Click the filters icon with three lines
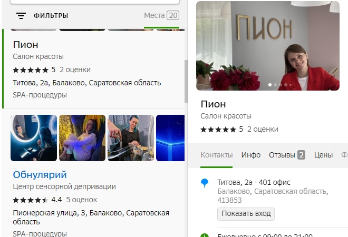The width and height of the screenshot is (348, 237). point(21,16)
